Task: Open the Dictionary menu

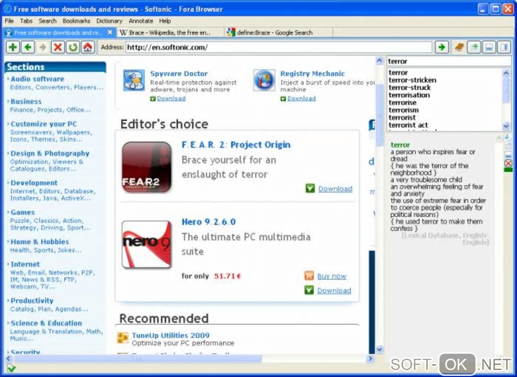Action: pos(109,21)
